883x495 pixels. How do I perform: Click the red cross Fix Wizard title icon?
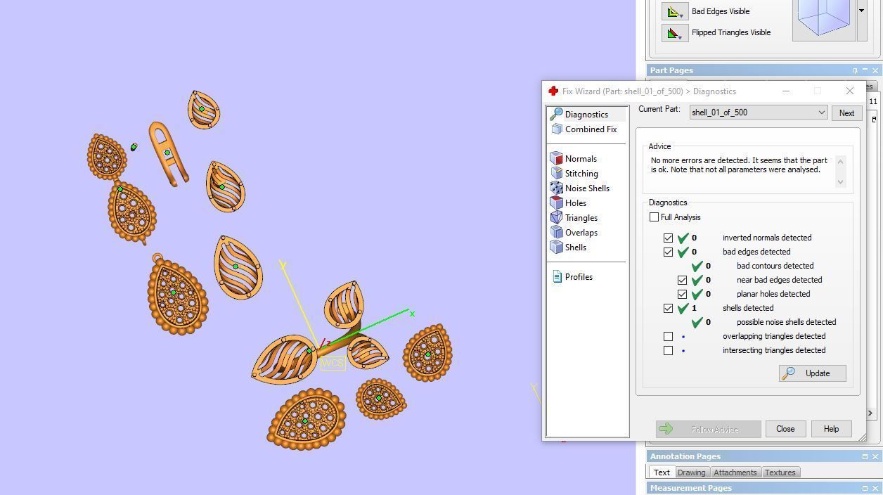click(x=553, y=91)
